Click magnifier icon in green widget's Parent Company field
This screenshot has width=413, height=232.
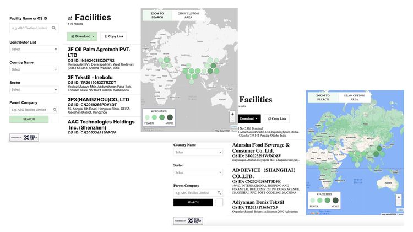[x=55, y=110]
